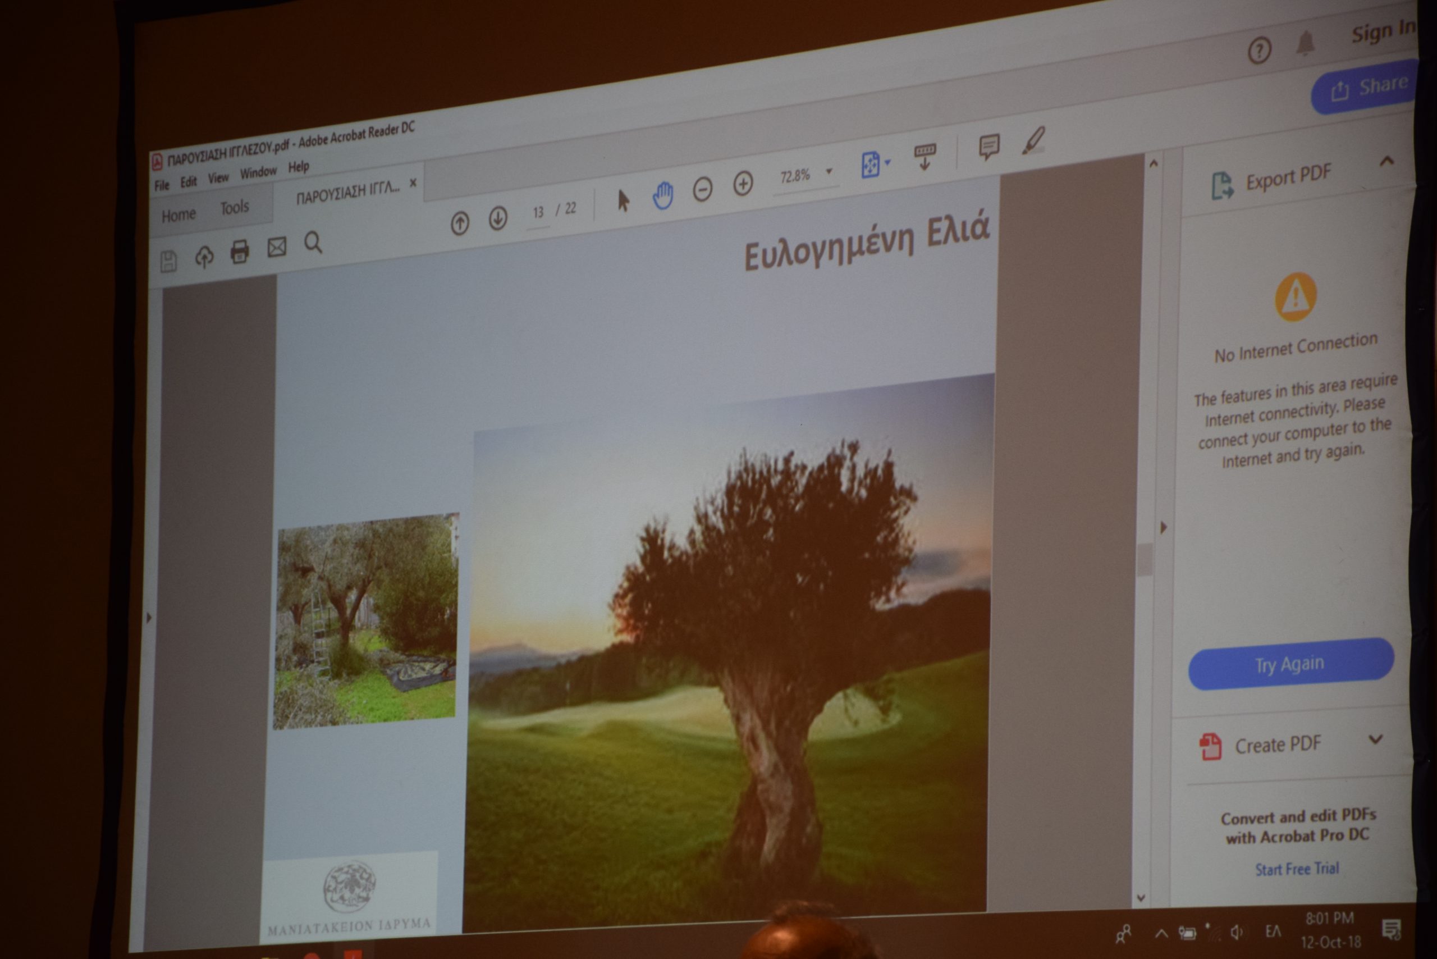The image size is (1437, 959).
Task: Show hidden system tray icons
Action: pos(1161,934)
